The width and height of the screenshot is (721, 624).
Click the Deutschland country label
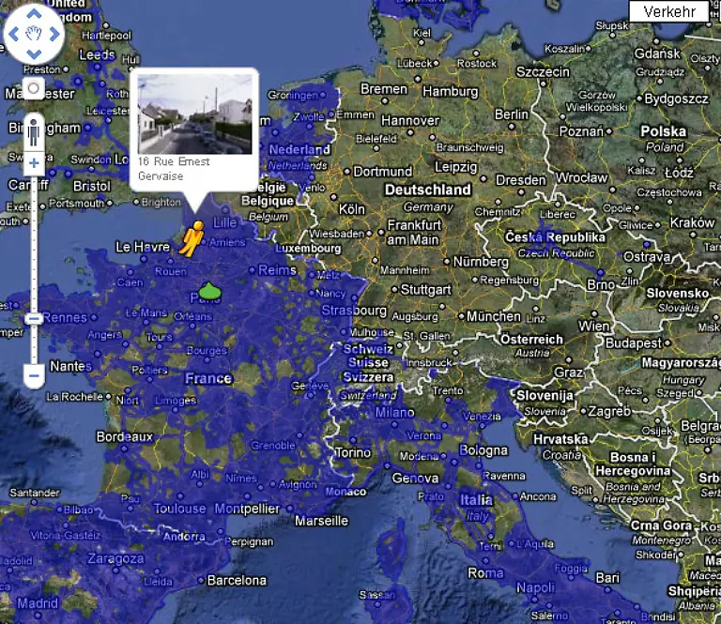(x=427, y=190)
